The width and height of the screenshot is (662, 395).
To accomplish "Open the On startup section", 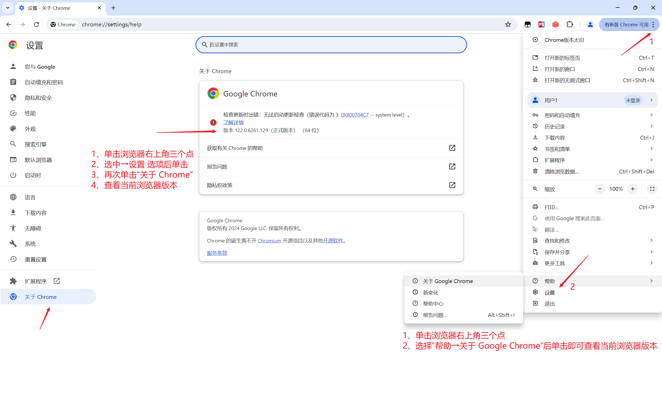I will pos(48,175).
